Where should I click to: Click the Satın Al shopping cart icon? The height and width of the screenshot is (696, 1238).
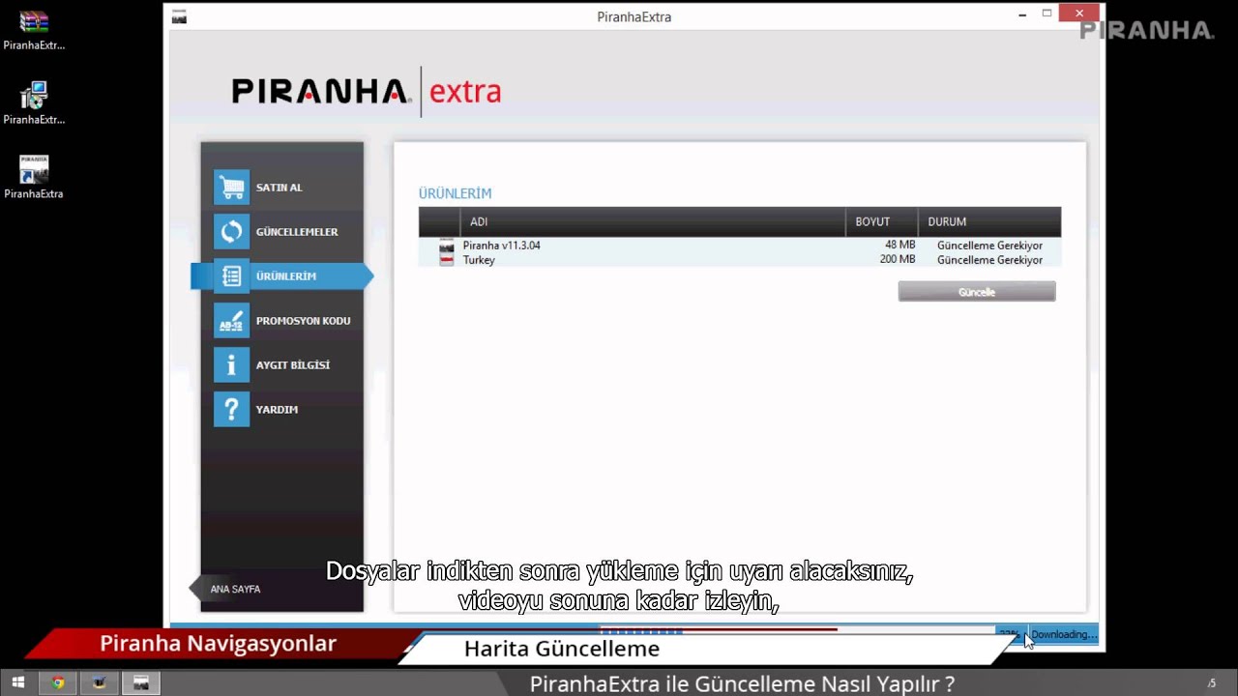231,187
